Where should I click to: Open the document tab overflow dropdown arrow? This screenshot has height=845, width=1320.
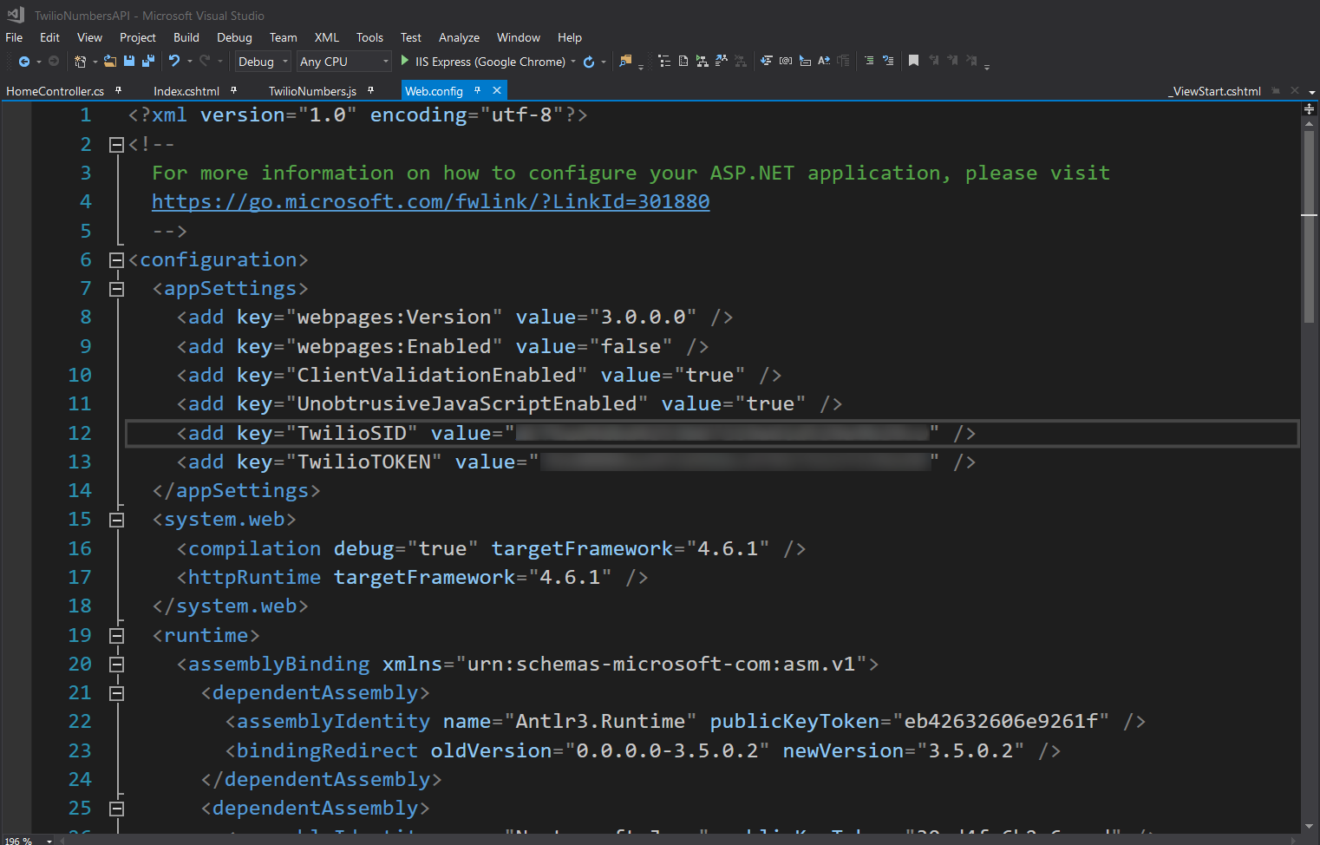pyautogui.click(x=1312, y=92)
